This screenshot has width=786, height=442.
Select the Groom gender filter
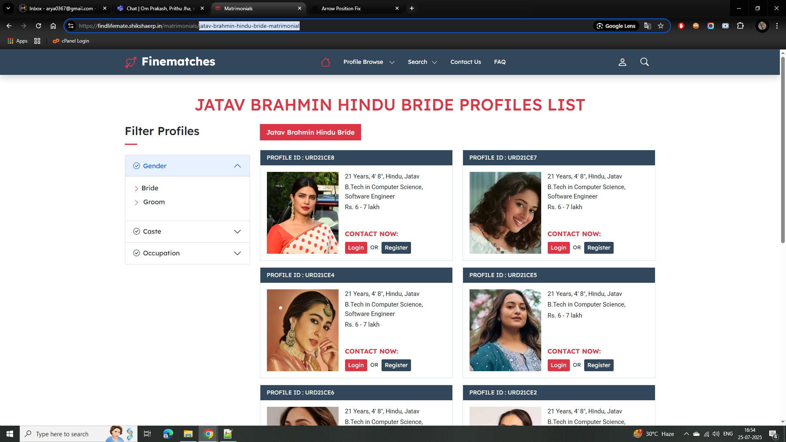pos(154,202)
